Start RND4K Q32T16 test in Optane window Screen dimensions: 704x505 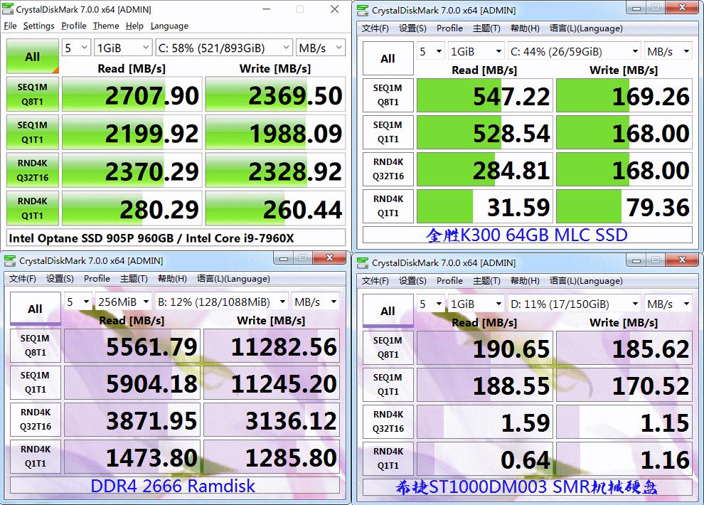[32, 170]
